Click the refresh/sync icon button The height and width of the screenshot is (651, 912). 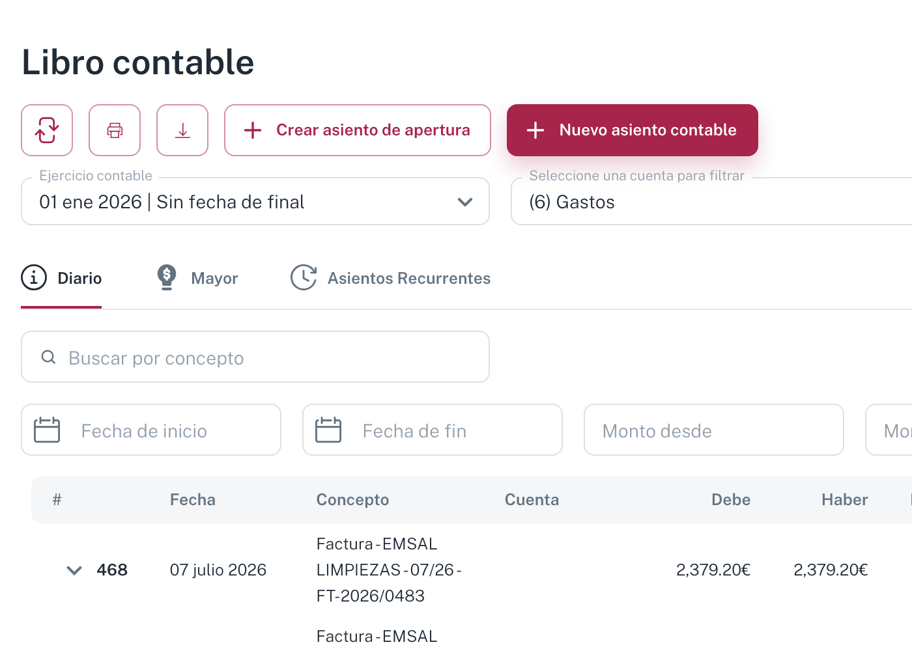47,130
